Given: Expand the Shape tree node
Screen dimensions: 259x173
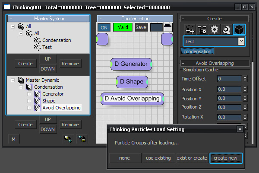Looking at the screenshot, I should (29, 101).
